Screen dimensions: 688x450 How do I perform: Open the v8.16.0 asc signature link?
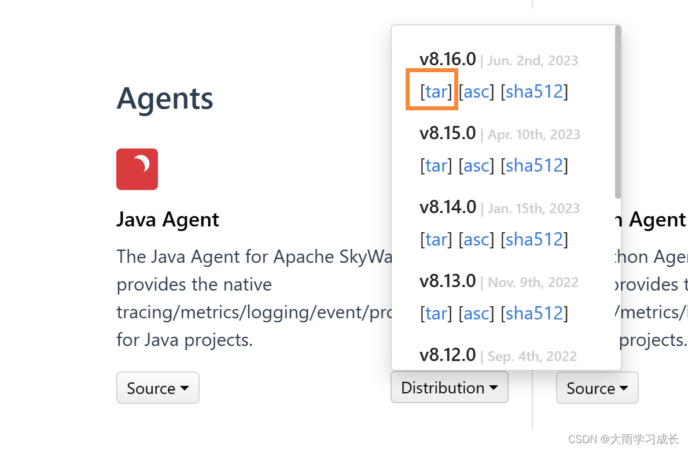[x=477, y=92]
